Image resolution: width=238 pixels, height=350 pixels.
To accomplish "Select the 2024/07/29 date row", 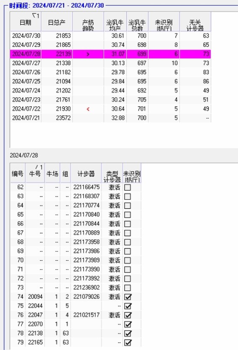I will [x=110, y=45].
